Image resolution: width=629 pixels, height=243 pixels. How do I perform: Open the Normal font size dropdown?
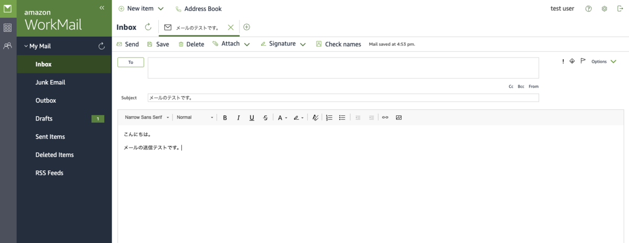[x=195, y=118]
